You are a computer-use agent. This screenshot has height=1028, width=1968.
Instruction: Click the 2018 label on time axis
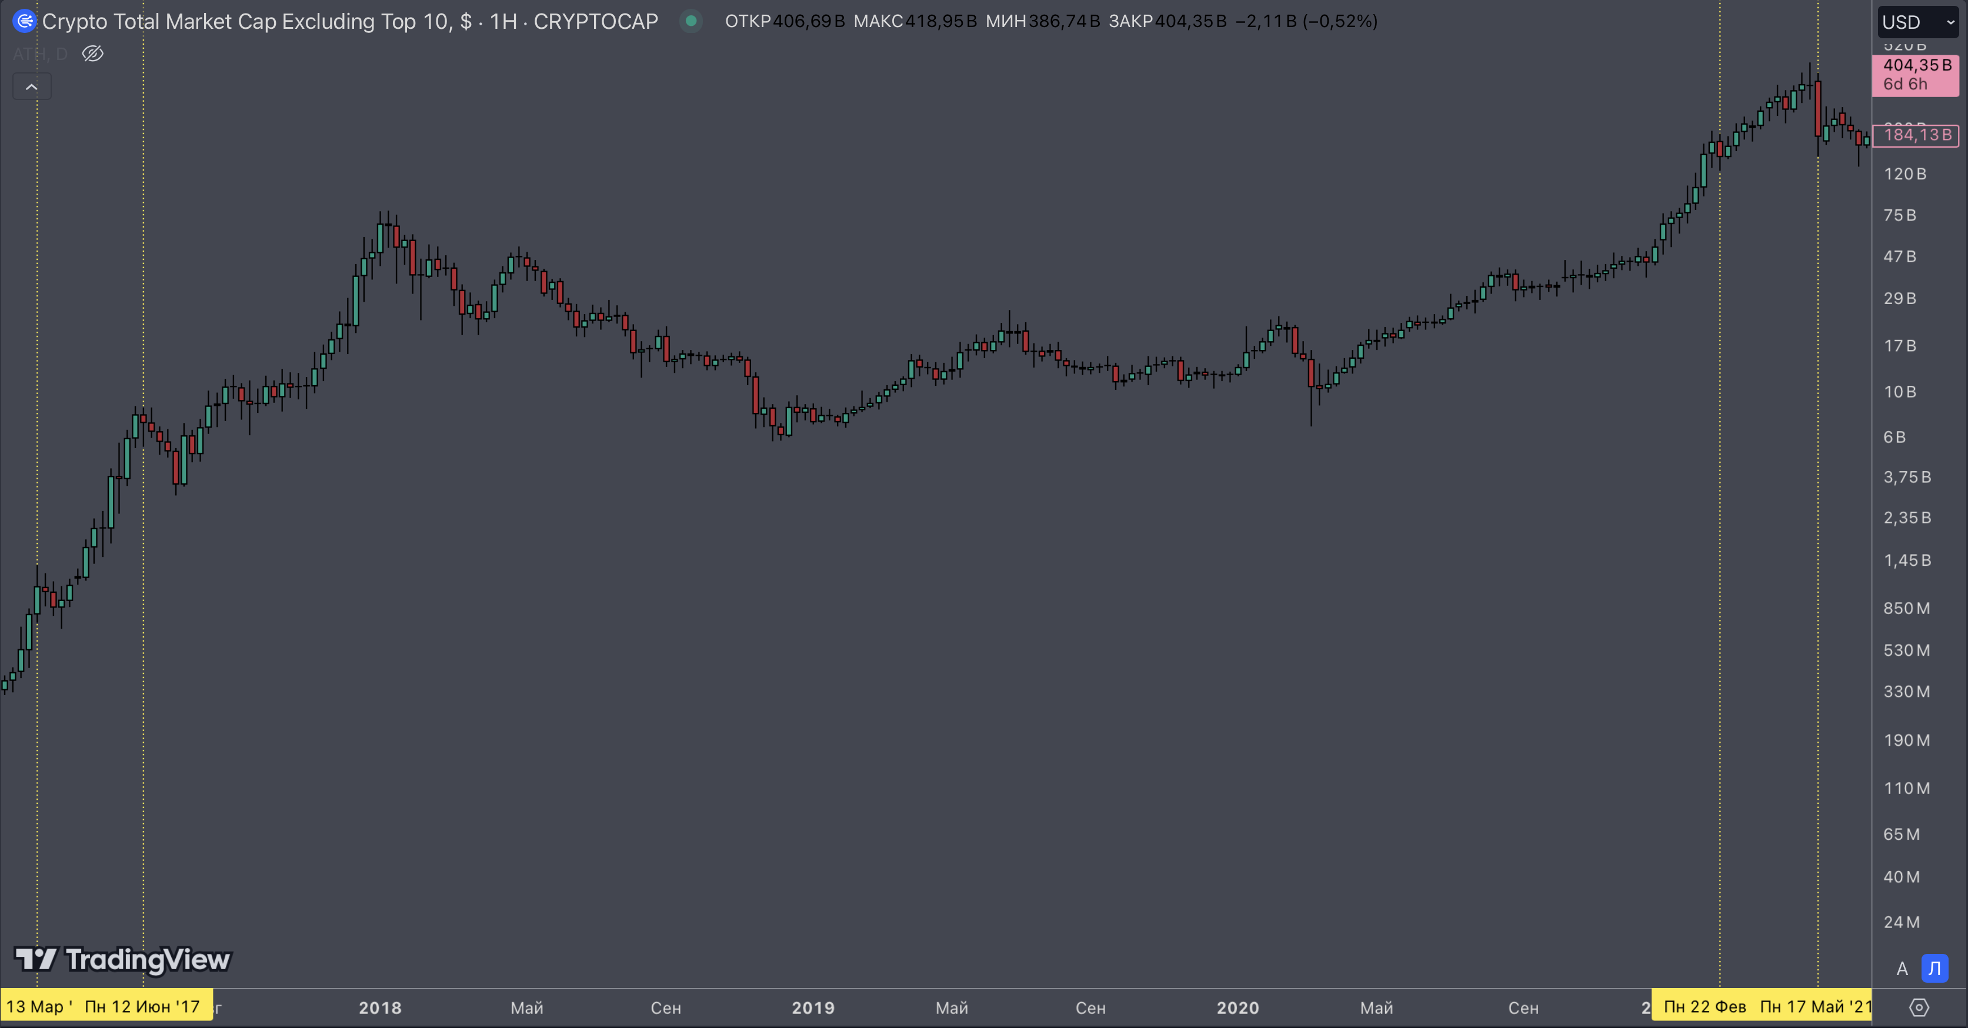pyautogui.click(x=381, y=1007)
